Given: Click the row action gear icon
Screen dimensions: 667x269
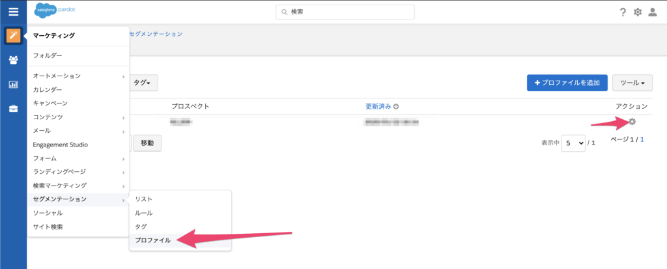Looking at the screenshot, I should coord(632,122).
